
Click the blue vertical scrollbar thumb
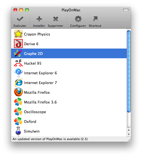[x=129, y=71]
